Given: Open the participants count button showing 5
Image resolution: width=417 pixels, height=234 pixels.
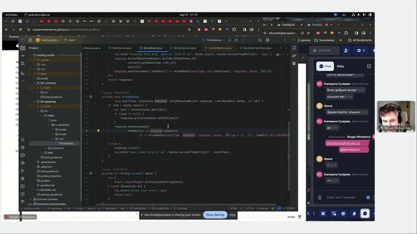Looking at the screenshot, I should pos(360,51).
